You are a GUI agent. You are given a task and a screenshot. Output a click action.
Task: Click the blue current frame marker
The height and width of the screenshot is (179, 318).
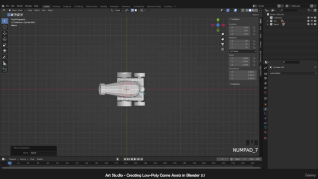9,163
